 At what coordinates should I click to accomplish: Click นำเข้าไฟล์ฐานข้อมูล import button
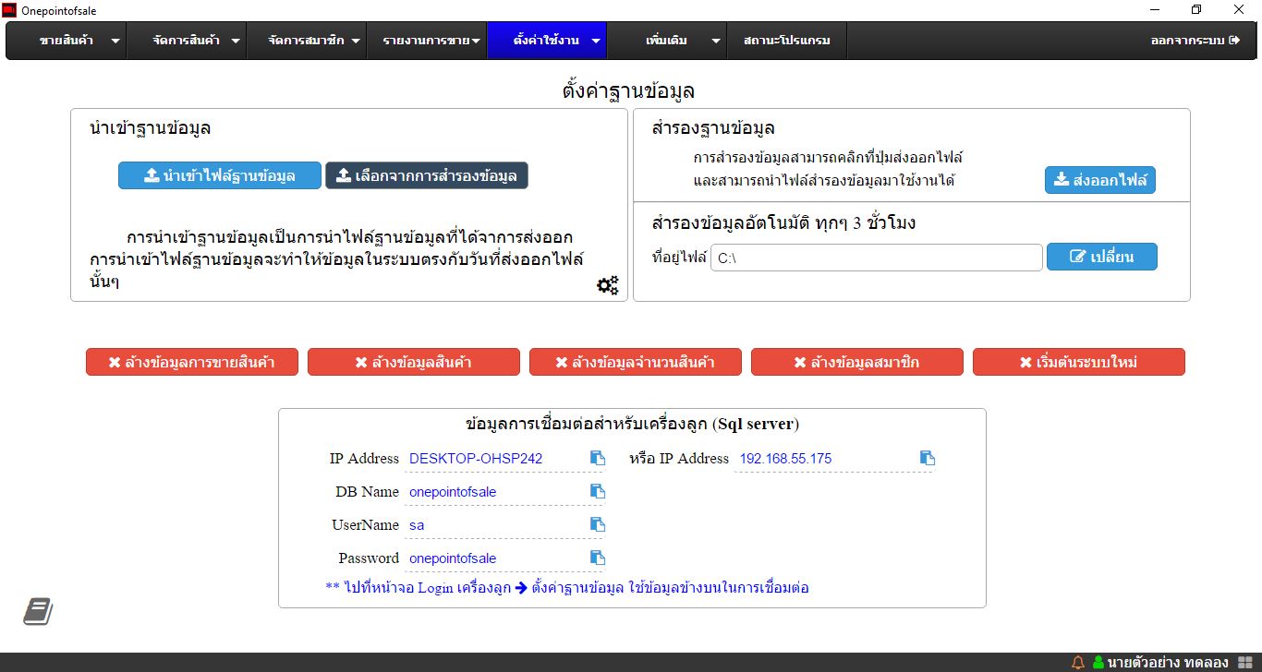coord(220,175)
